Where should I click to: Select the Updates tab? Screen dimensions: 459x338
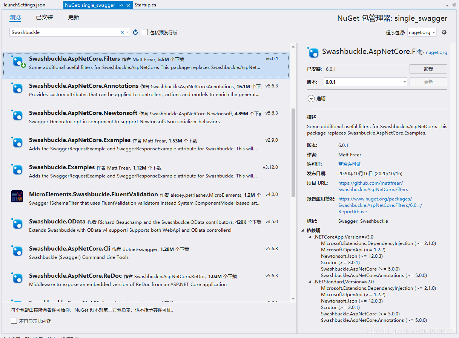click(74, 17)
